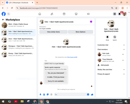Close the Messenger browser tab

[x=32, y=3]
